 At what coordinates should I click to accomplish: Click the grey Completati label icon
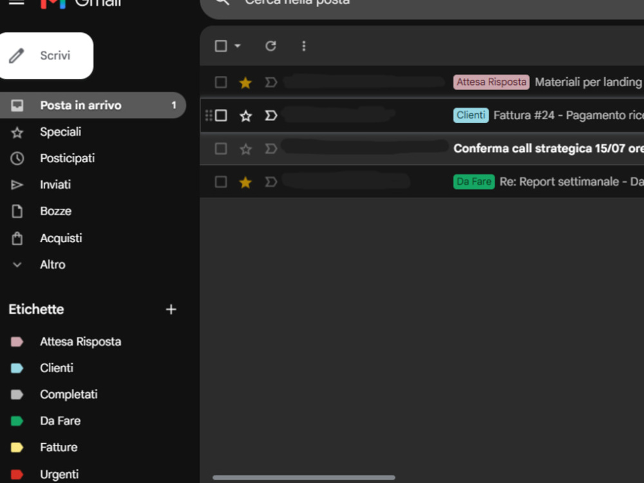[x=17, y=395]
